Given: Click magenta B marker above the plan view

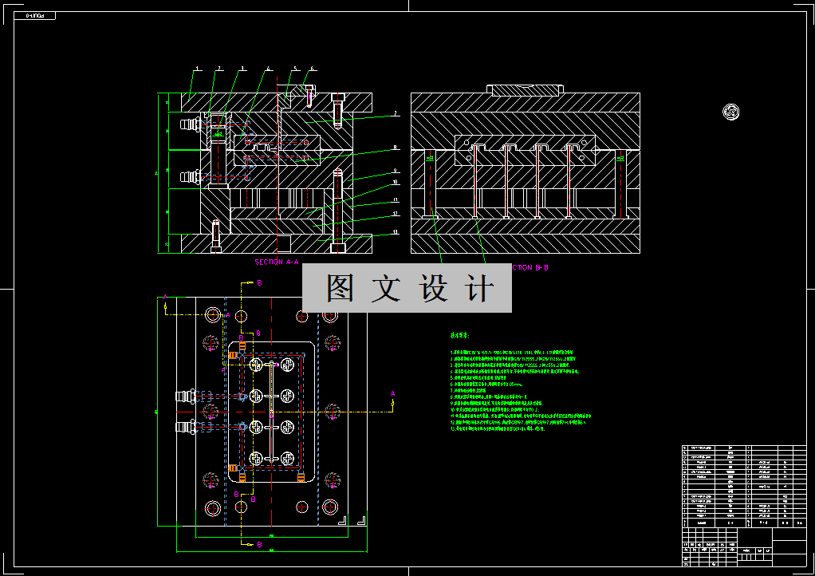Looking at the screenshot, I should pyautogui.click(x=259, y=282).
